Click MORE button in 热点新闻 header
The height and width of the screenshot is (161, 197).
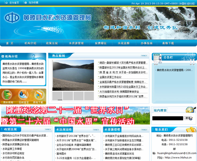coord(144,55)
